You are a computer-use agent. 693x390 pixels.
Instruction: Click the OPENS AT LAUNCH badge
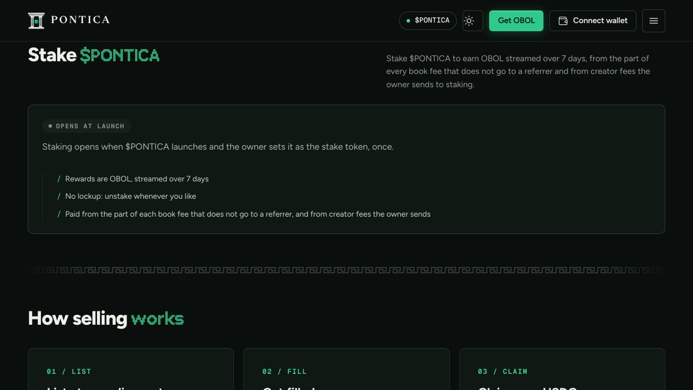tap(87, 126)
